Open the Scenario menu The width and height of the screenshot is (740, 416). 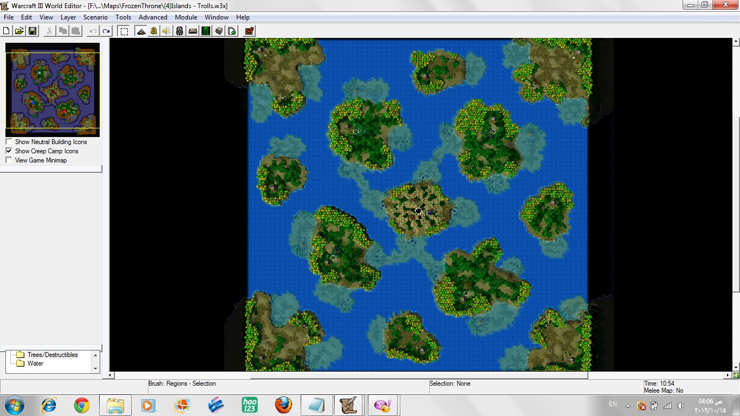[95, 17]
